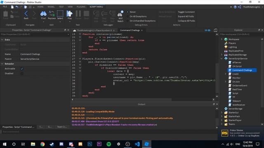Switch to the MODEL ribbon tab
Screen dimensions: 264x148
pos(51,7)
